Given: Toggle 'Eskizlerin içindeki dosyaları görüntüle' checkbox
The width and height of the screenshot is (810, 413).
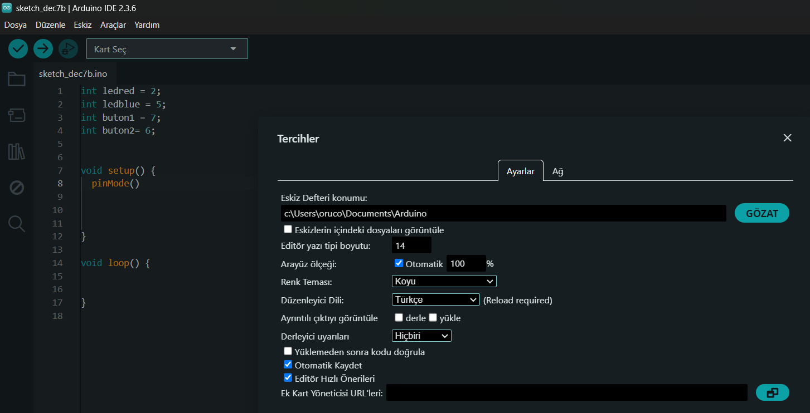Looking at the screenshot, I should coord(288,229).
